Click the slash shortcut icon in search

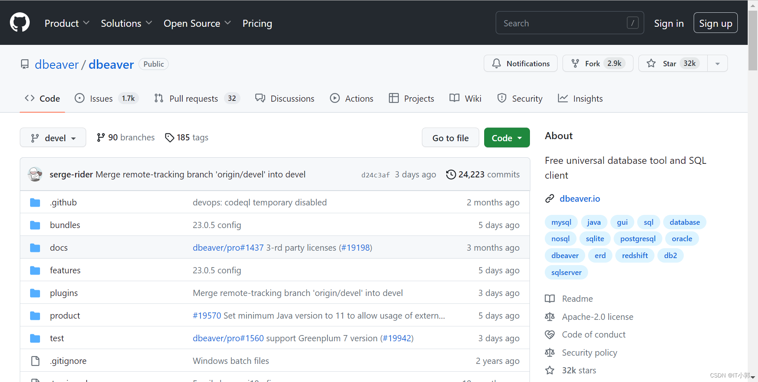point(633,23)
